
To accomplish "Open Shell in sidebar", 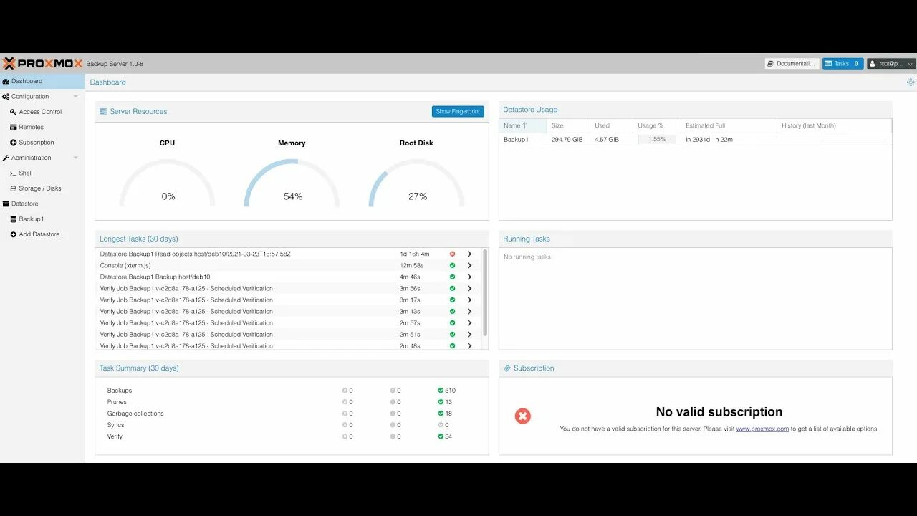I will pyautogui.click(x=42, y=173).
